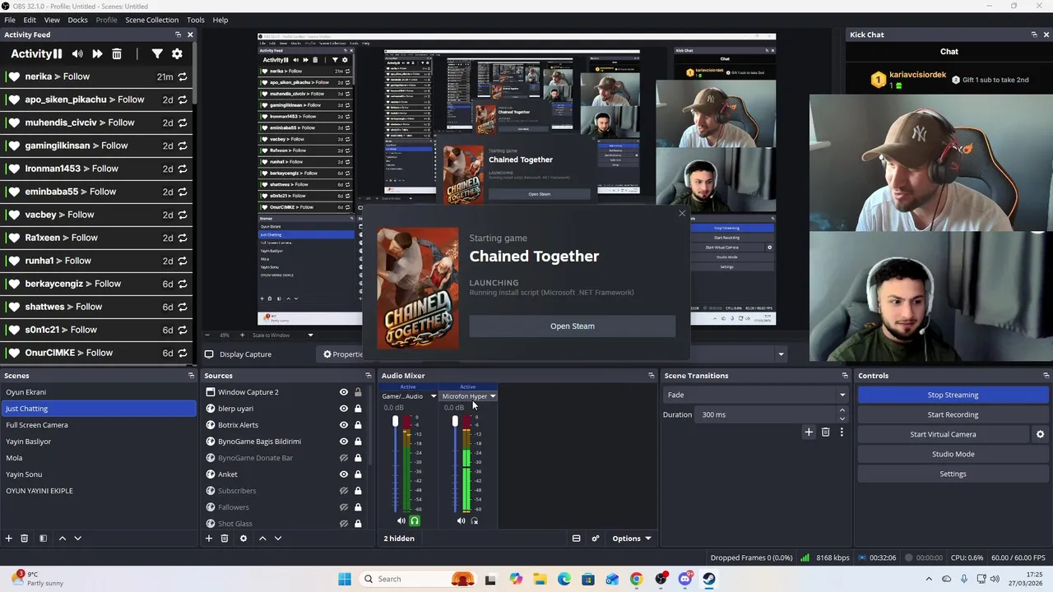Unlock the Anket source
This screenshot has width=1053, height=592.
(x=358, y=474)
